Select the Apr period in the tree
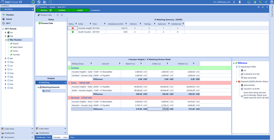274x140 pixels. tap(12, 59)
